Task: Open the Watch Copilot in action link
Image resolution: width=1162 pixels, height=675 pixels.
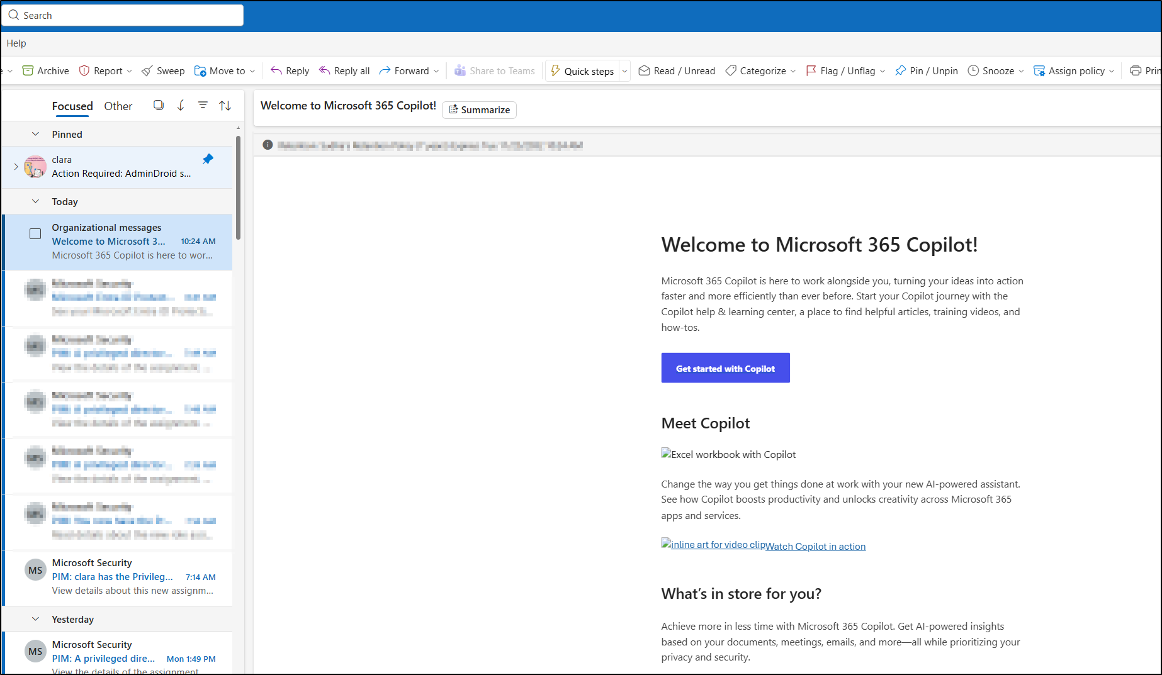Action: (815, 546)
